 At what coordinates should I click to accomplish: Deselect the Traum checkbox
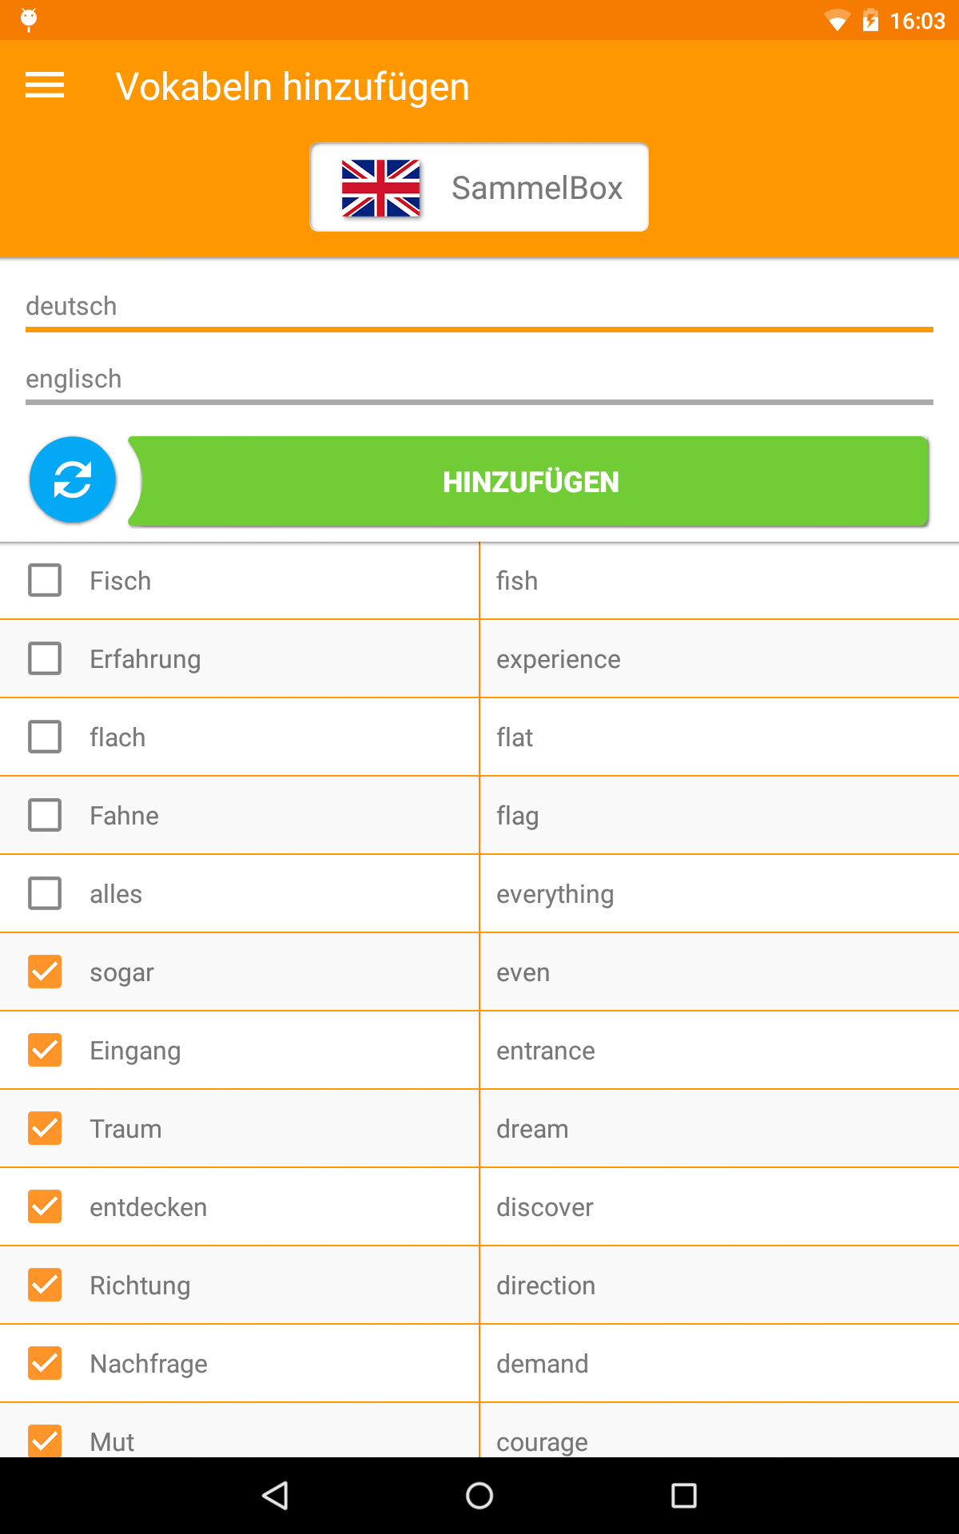click(45, 1128)
